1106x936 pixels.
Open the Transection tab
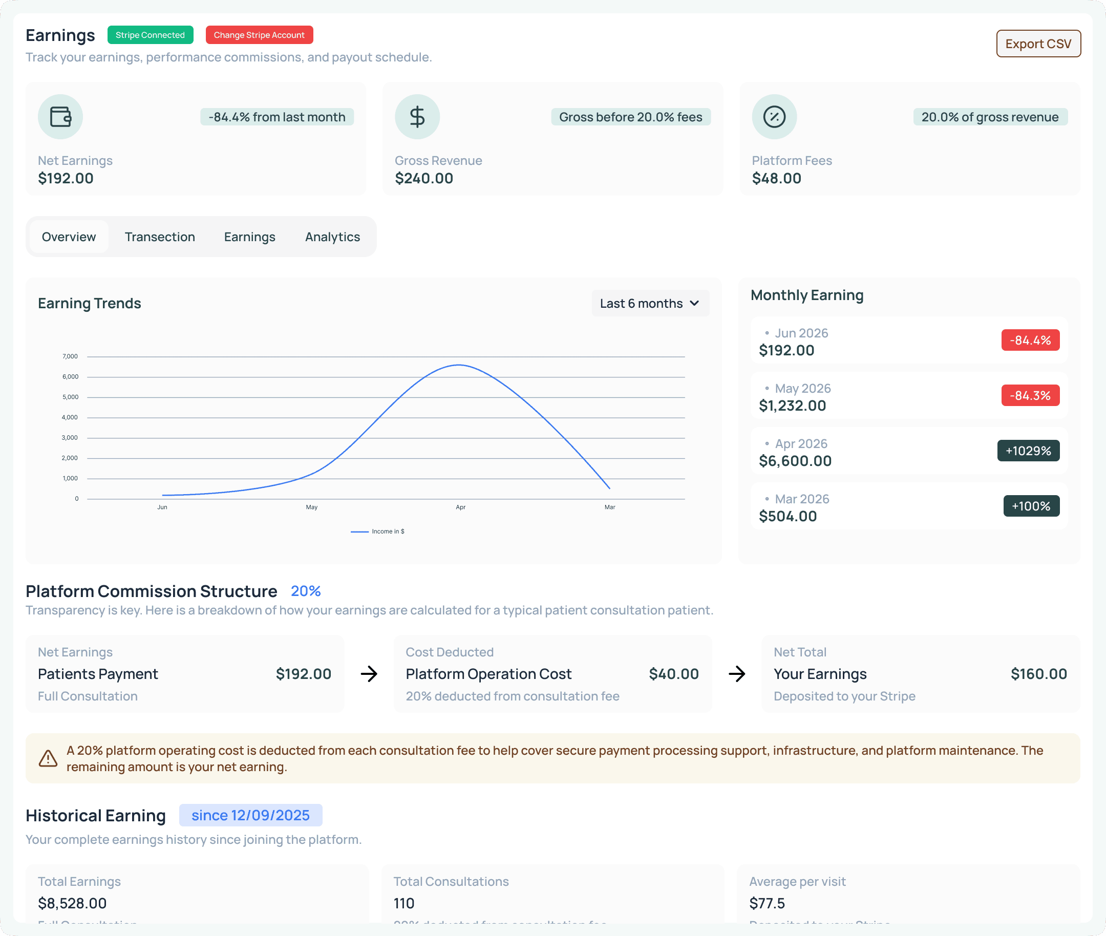[x=160, y=237]
